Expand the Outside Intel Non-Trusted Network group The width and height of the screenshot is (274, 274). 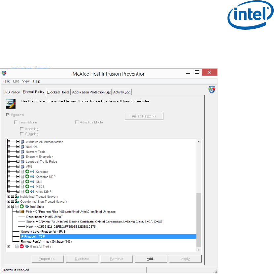click(13, 201)
